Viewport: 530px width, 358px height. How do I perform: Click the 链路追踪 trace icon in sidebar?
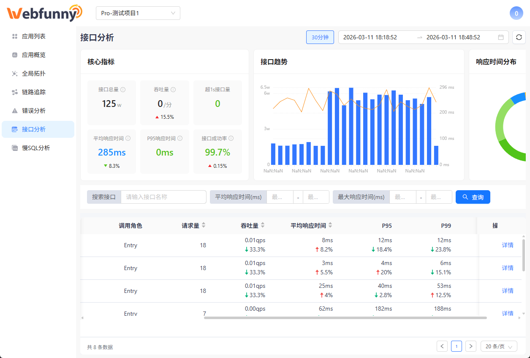15,92
